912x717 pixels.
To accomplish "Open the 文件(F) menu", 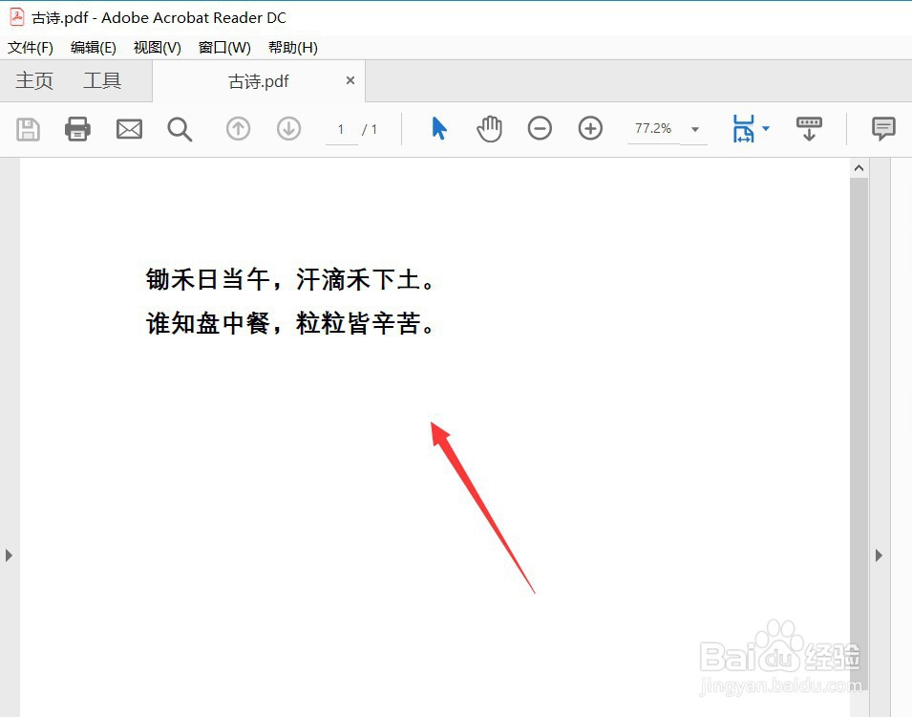I will pyautogui.click(x=31, y=47).
